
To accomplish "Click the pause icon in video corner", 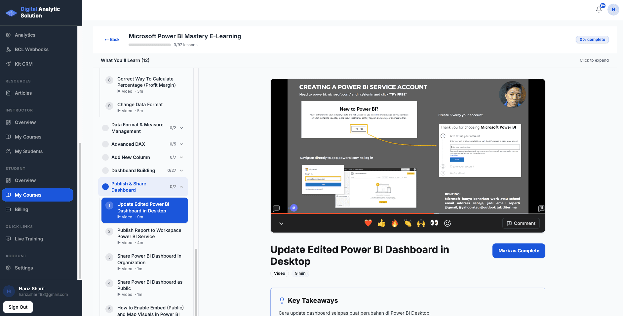I will click(541, 208).
